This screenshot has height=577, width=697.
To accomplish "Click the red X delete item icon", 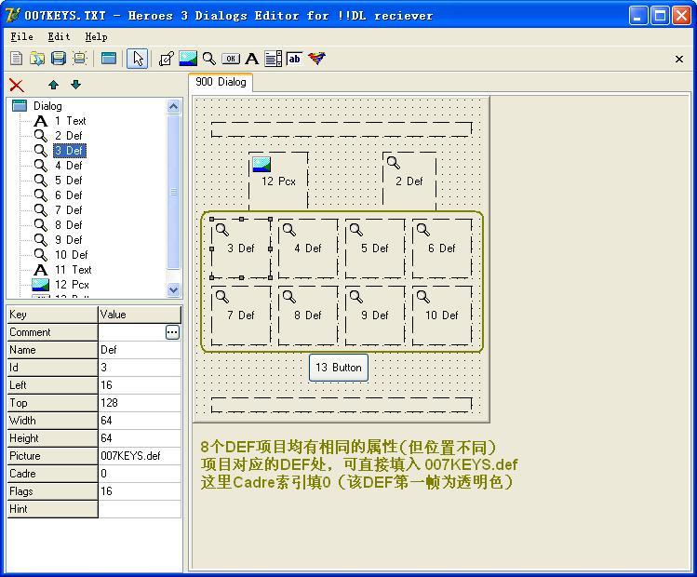I will [x=17, y=86].
